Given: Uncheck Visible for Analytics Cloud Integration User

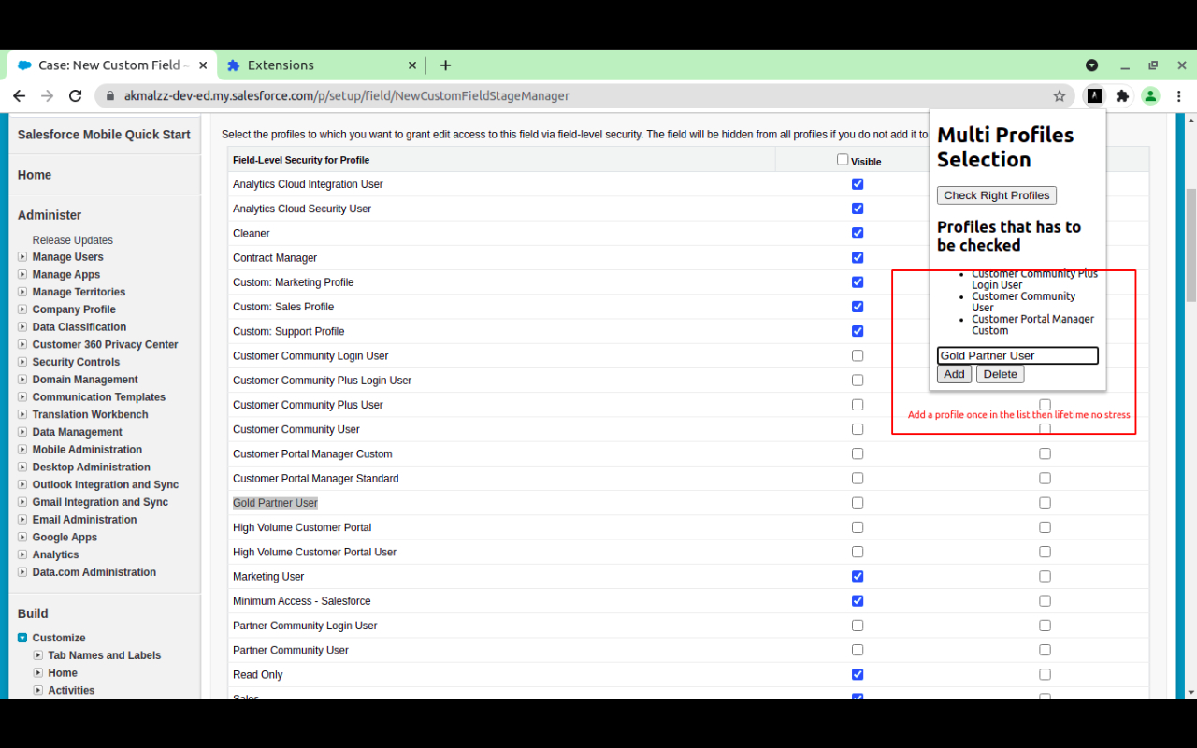Looking at the screenshot, I should coord(858,184).
